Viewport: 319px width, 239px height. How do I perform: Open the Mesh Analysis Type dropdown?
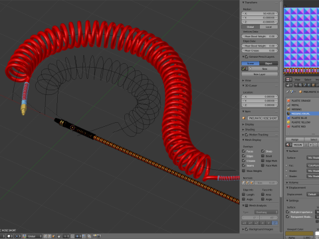click(x=266, y=212)
